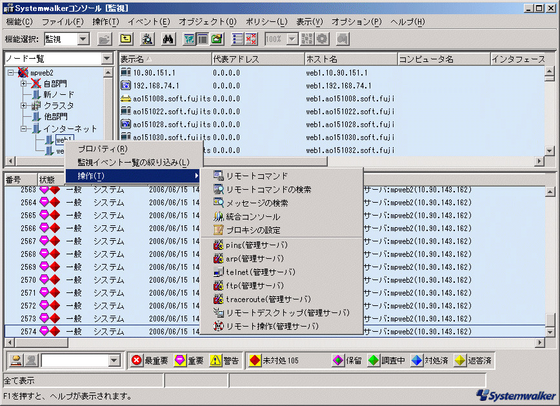This screenshot has width=560, height=406.
Task: Click the chart icon right of list view
Action: 217,39
